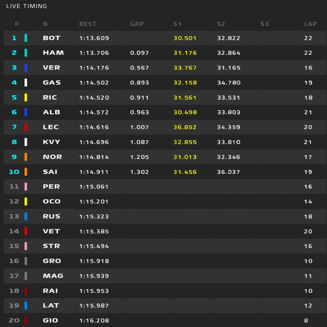Screen dimensions: 327x327
Task: Select driver STR in the timing table
Action: [51, 246]
